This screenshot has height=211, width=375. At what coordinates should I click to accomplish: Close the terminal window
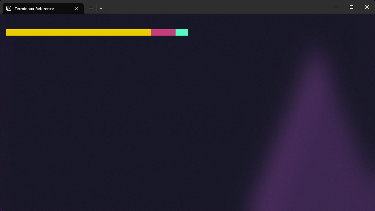[x=367, y=7]
